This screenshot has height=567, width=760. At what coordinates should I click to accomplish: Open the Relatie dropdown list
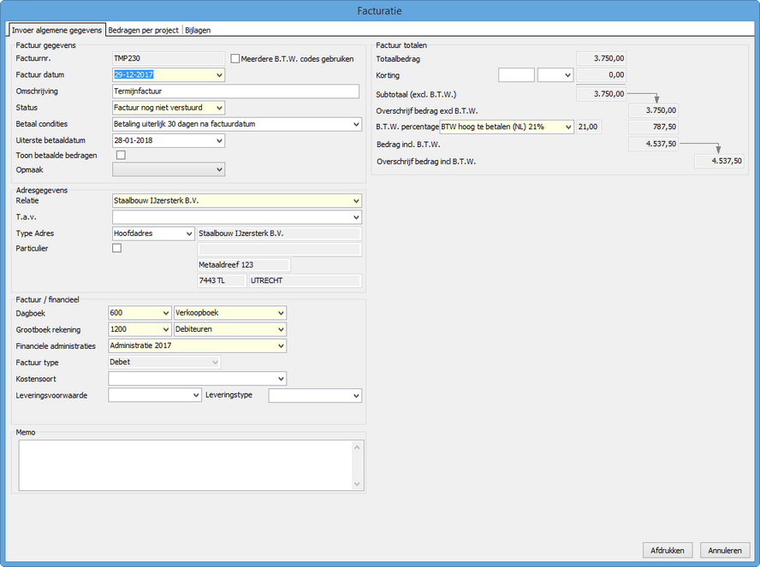point(356,200)
